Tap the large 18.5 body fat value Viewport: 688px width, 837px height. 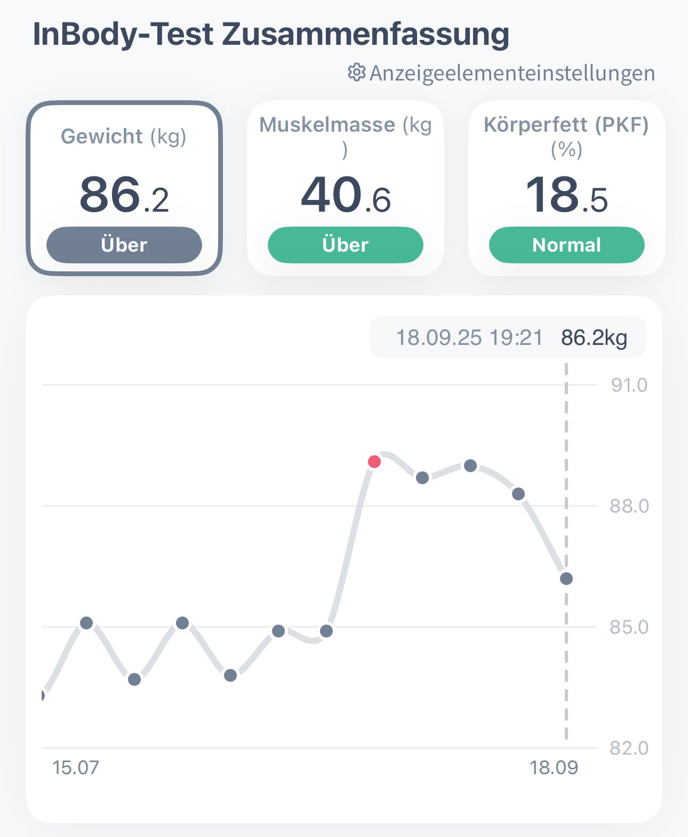click(x=566, y=195)
